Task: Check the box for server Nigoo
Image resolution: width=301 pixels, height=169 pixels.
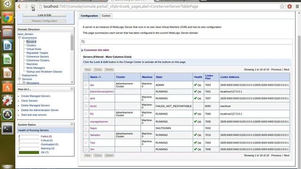Action: tap(86, 128)
